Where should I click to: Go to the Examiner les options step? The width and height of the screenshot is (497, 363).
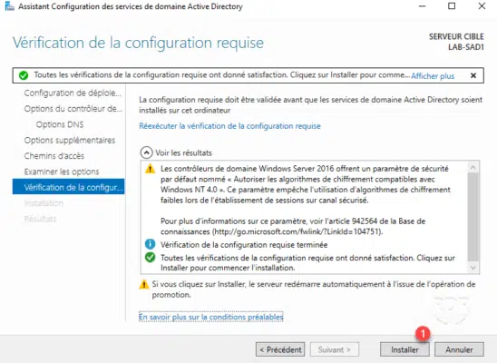pos(62,172)
